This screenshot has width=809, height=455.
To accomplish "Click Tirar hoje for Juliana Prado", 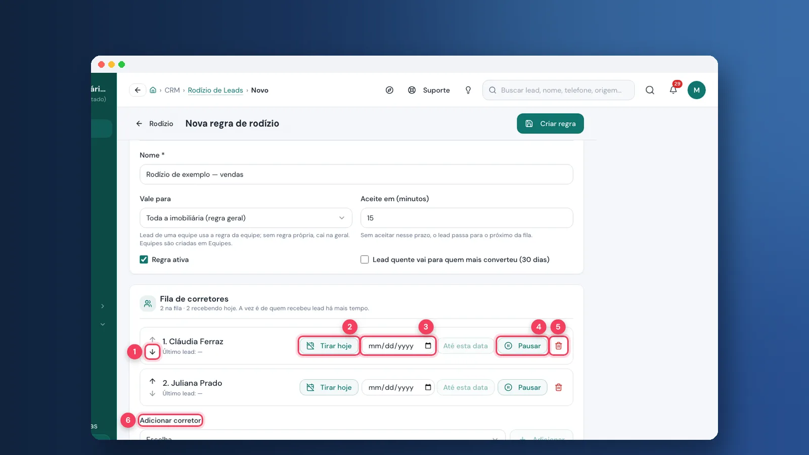I will tap(329, 387).
